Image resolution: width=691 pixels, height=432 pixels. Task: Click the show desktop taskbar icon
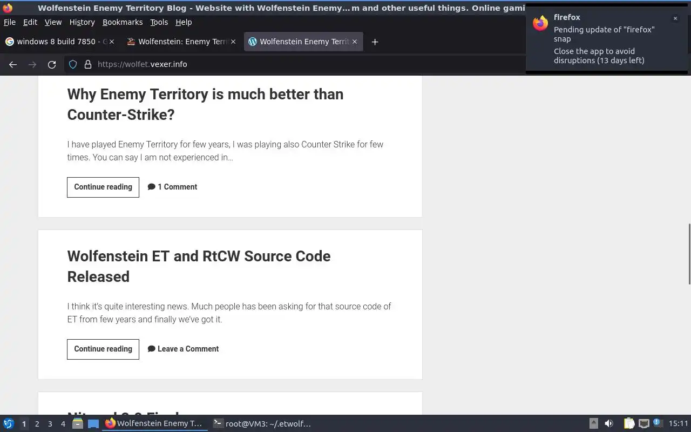point(93,424)
